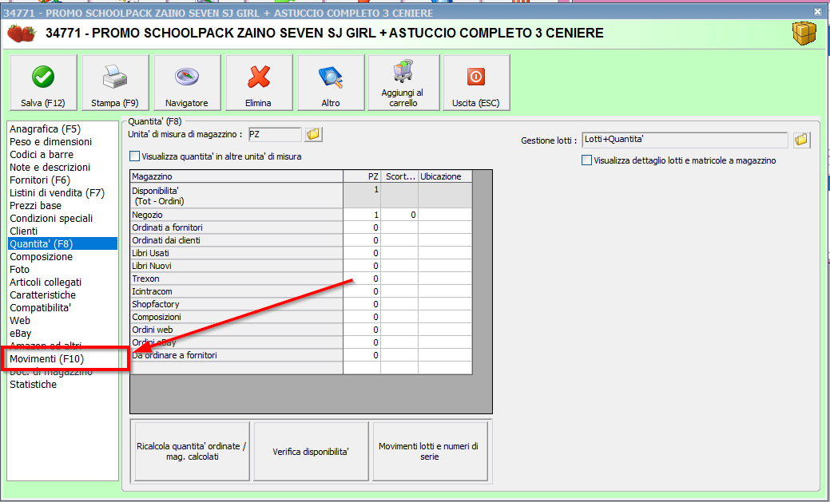Image resolution: width=830 pixels, height=502 pixels.
Task: Select Ordinati a fornitori row
Action: [x=236, y=227]
